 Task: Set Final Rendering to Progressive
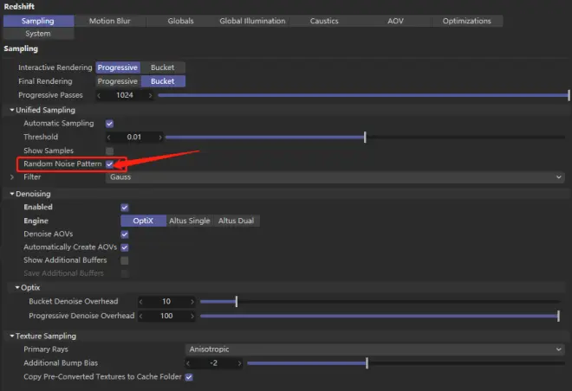click(x=118, y=81)
